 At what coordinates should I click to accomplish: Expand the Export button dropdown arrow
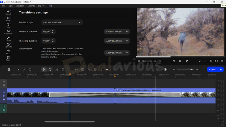coord(221,69)
